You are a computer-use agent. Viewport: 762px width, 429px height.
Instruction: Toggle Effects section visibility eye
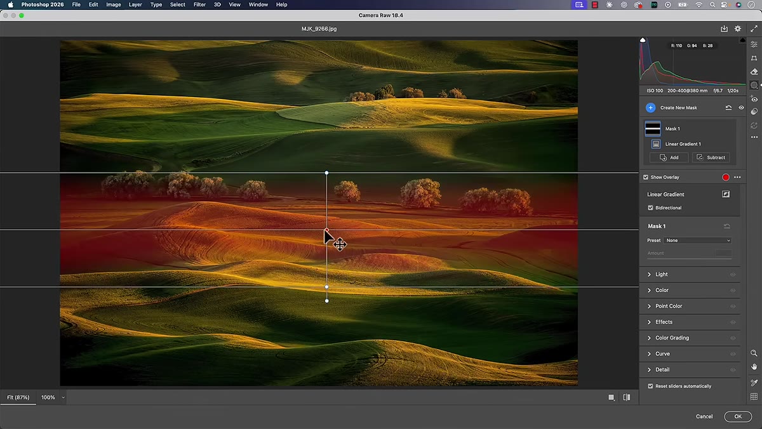click(733, 322)
